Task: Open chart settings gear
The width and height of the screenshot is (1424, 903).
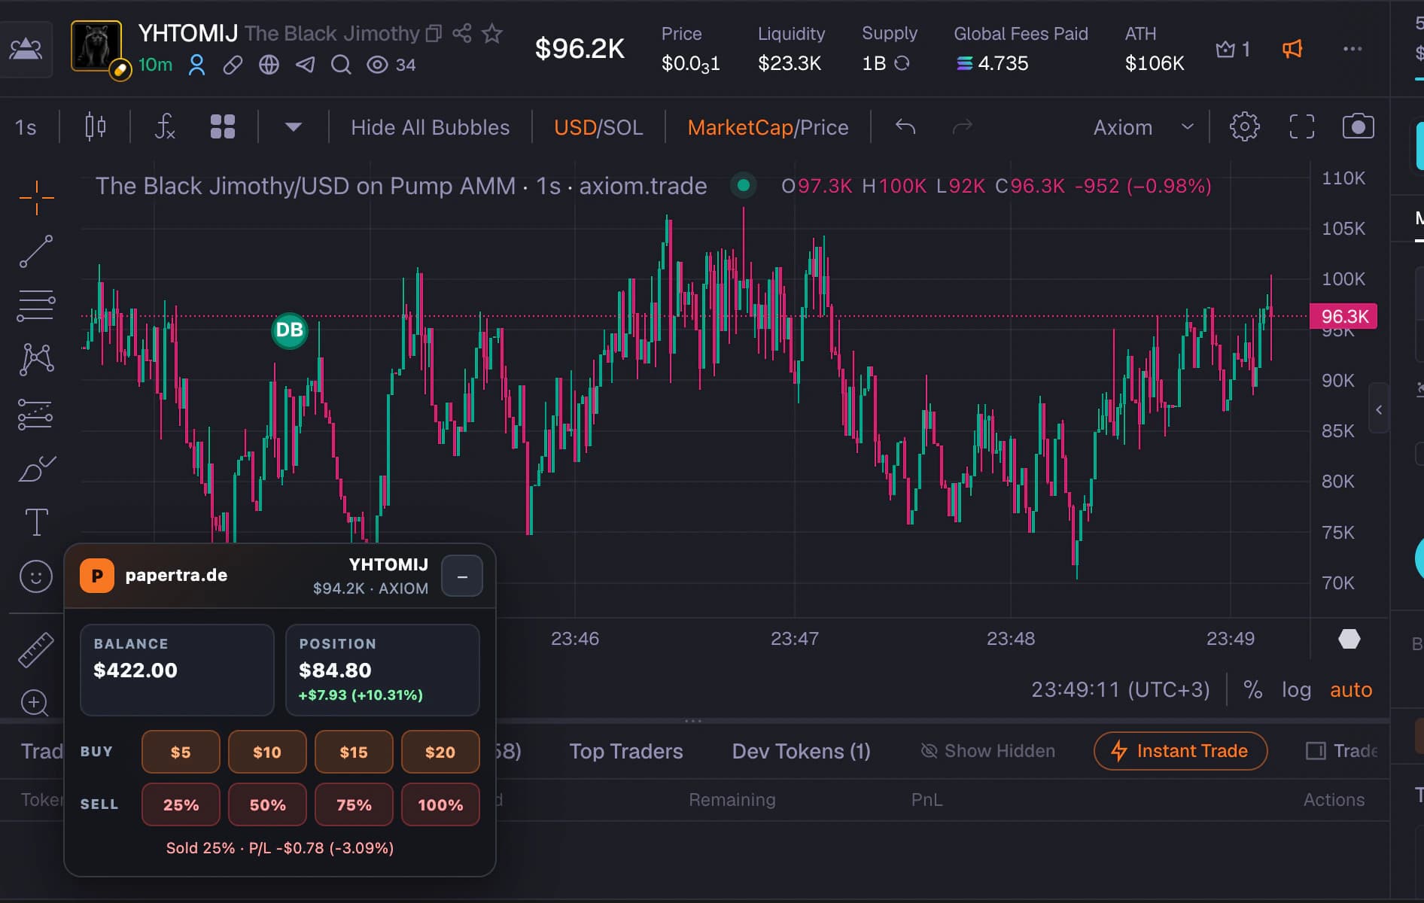Action: click(1244, 126)
